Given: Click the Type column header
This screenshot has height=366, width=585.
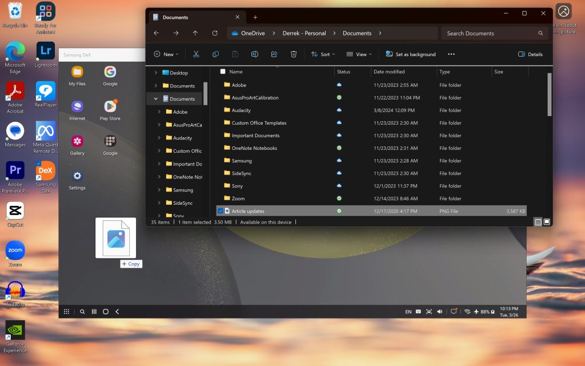Looking at the screenshot, I should click(444, 71).
